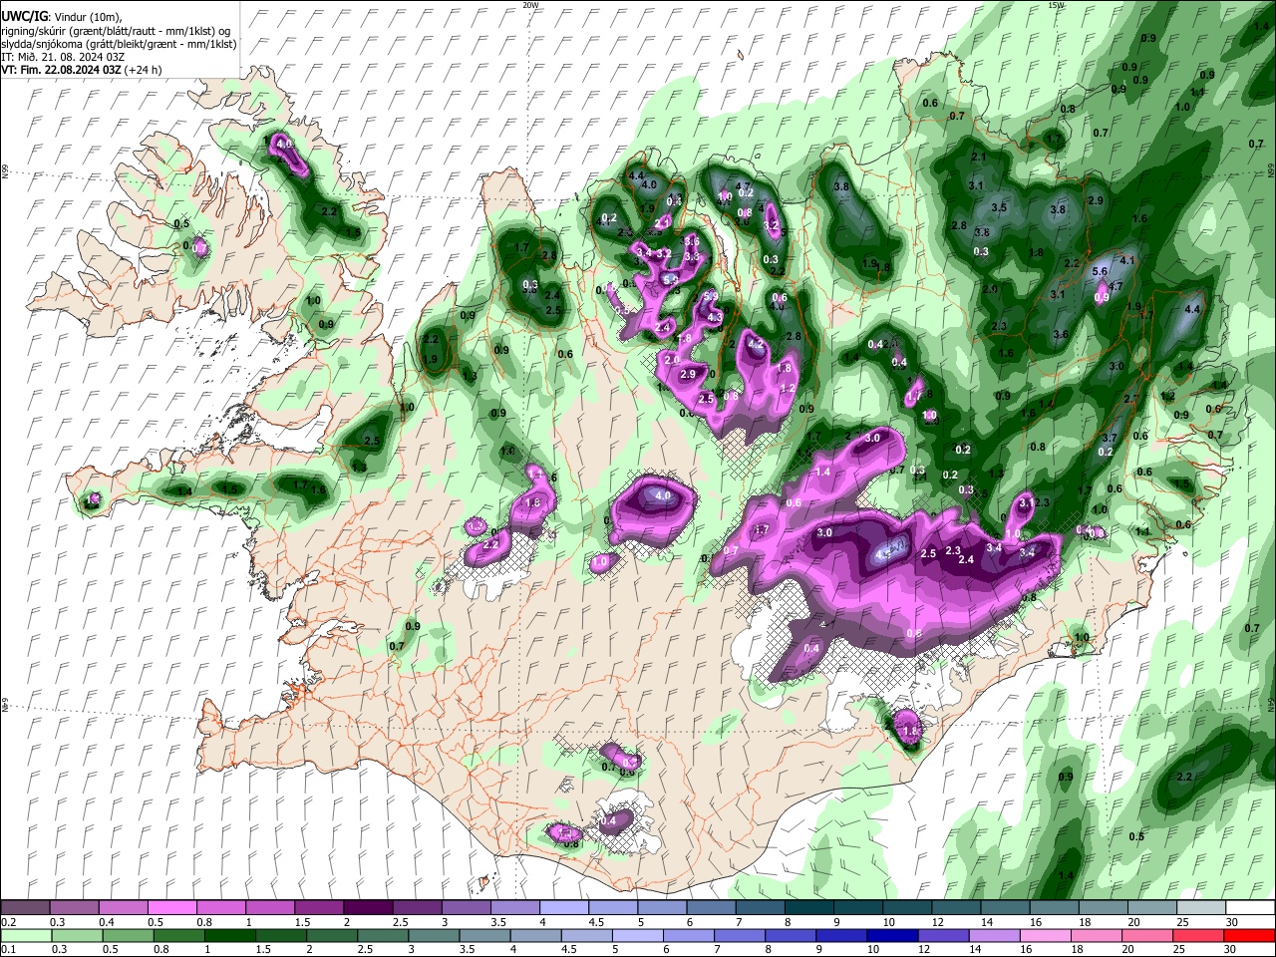Click the "VT: Fim. 22.08.2024 03Z" valid time
The image size is (1276, 957).
[x=62, y=70]
